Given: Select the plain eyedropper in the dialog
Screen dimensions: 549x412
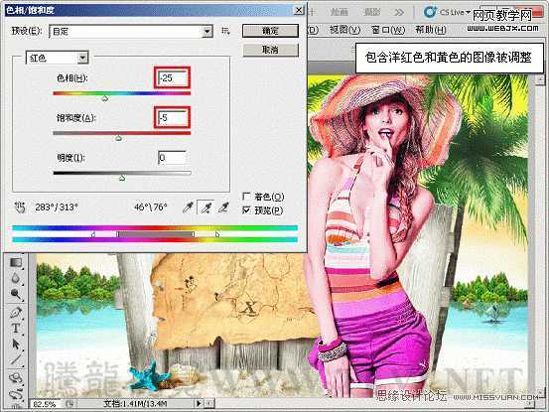Looking at the screenshot, I should click(188, 207).
